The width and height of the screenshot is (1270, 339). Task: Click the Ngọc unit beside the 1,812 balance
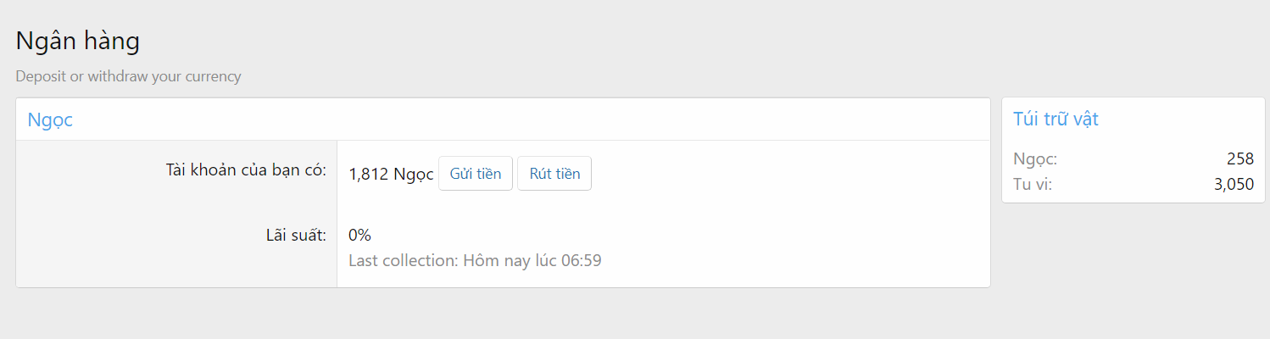(414, 174)
